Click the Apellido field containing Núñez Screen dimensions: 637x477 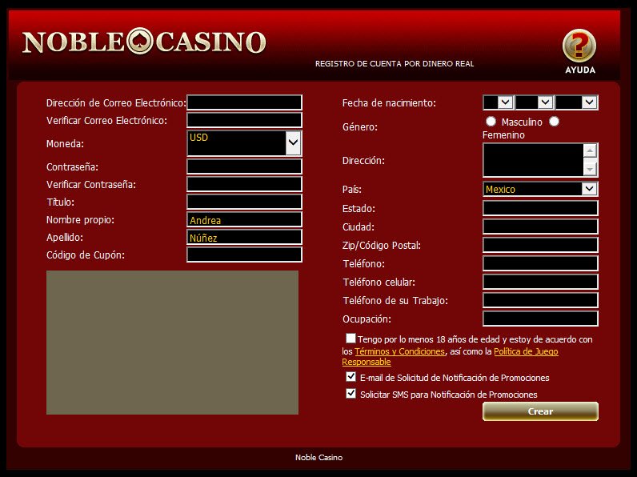click(244, 237)
